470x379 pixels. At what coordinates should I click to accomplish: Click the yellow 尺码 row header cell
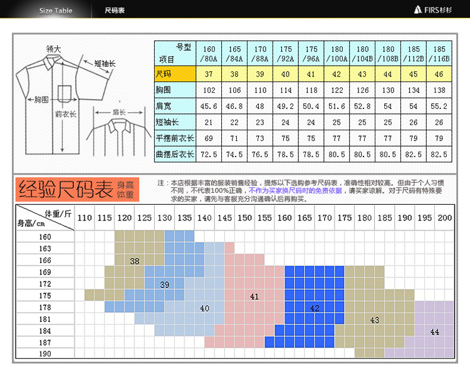click(x=175, y=75)
